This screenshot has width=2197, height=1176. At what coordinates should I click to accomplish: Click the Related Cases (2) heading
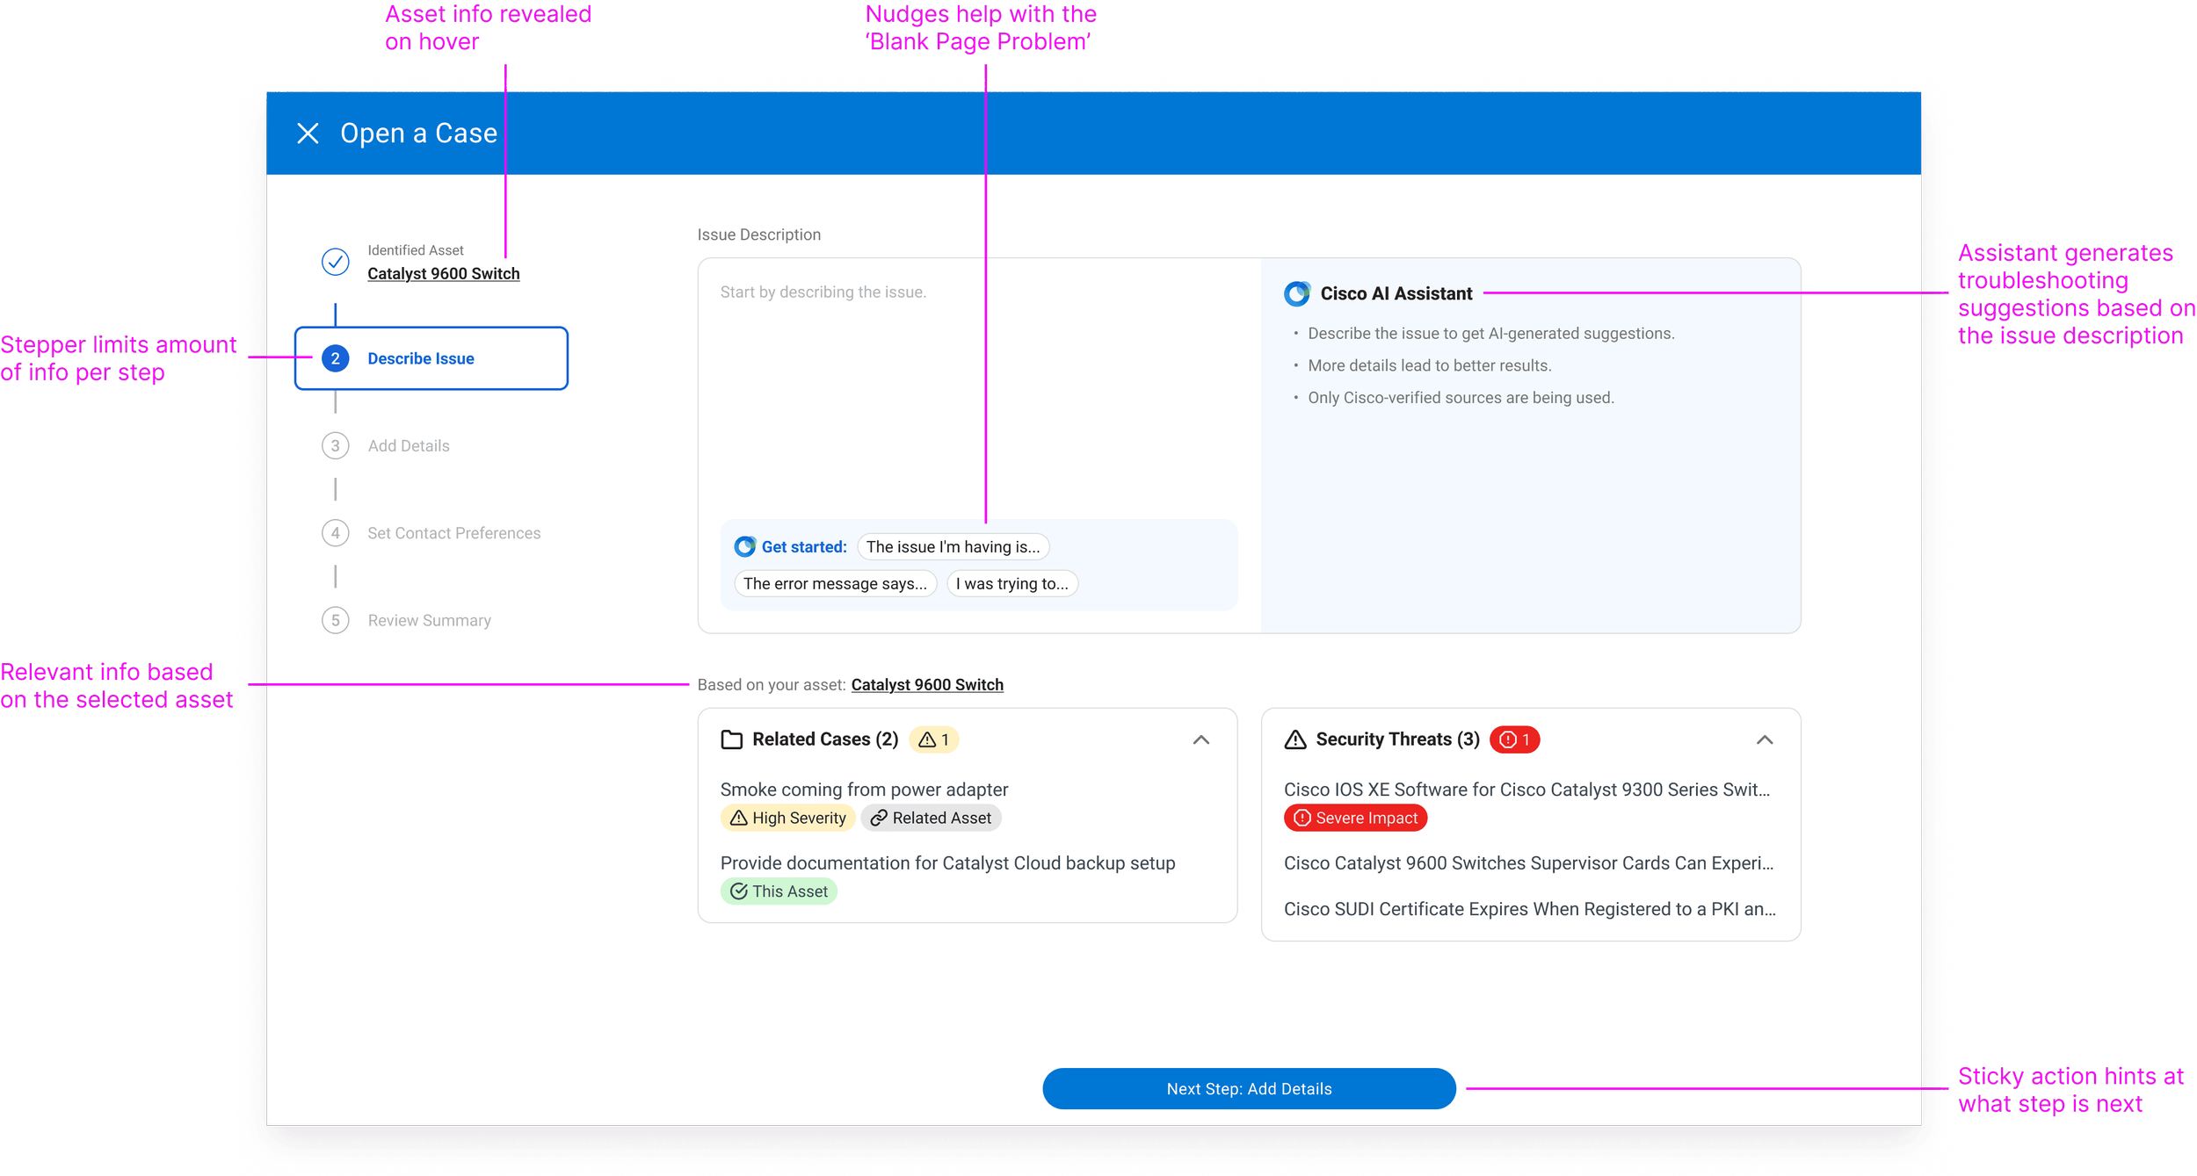[825, 740]
